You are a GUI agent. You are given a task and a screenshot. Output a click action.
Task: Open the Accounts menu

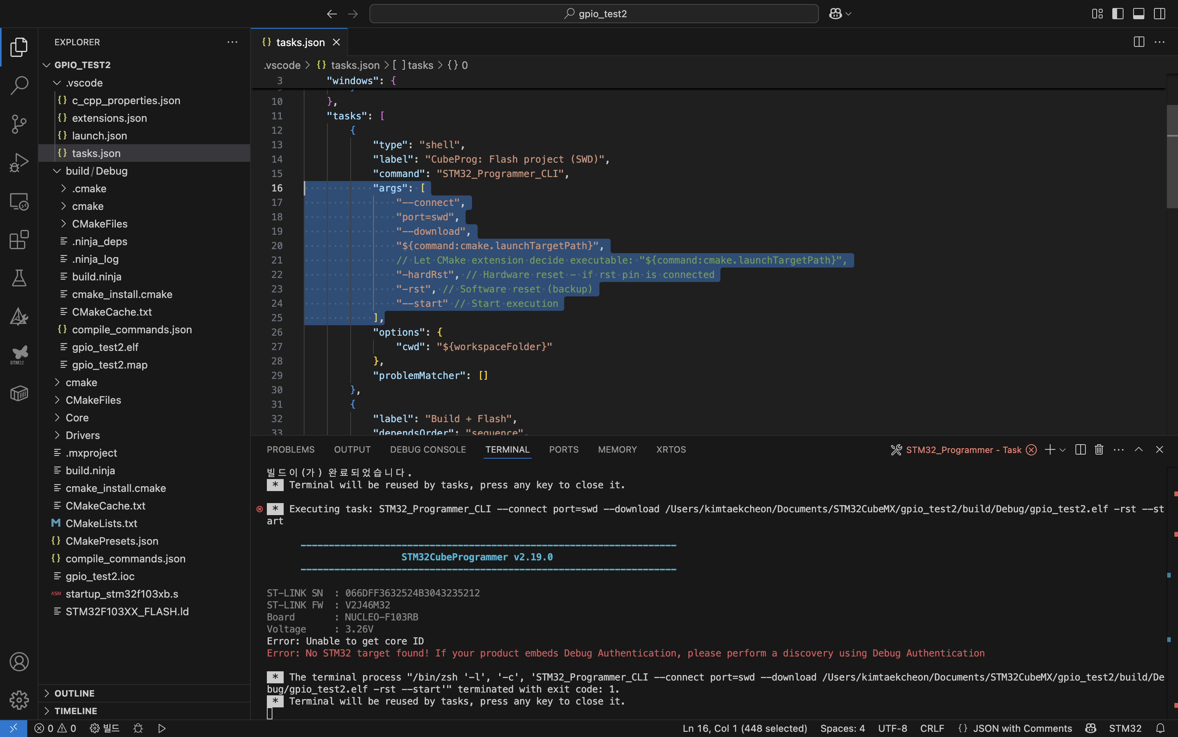[x=19, y=661]
